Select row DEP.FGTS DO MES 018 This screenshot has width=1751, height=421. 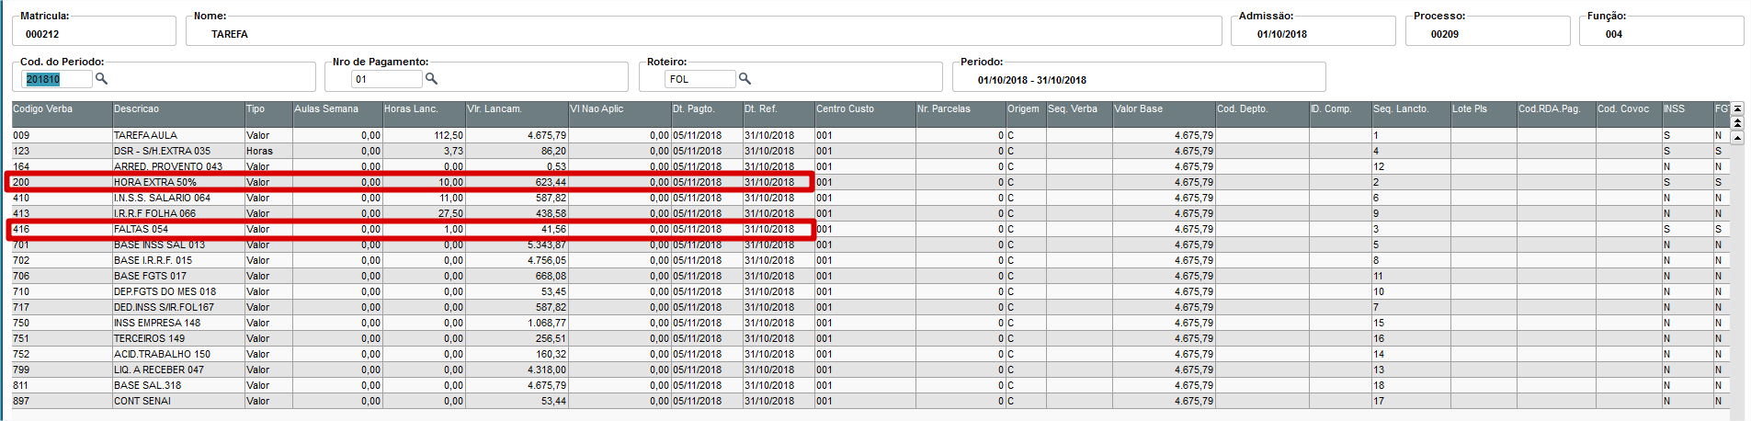pos(870,291)
